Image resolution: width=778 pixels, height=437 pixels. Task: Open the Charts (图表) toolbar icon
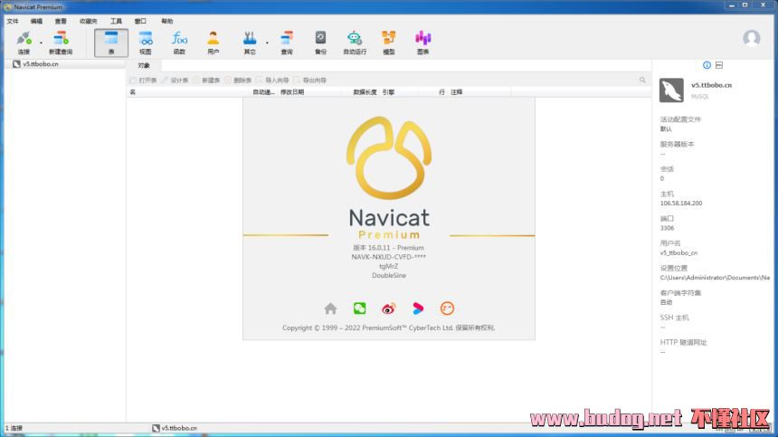tap(422, 43)
